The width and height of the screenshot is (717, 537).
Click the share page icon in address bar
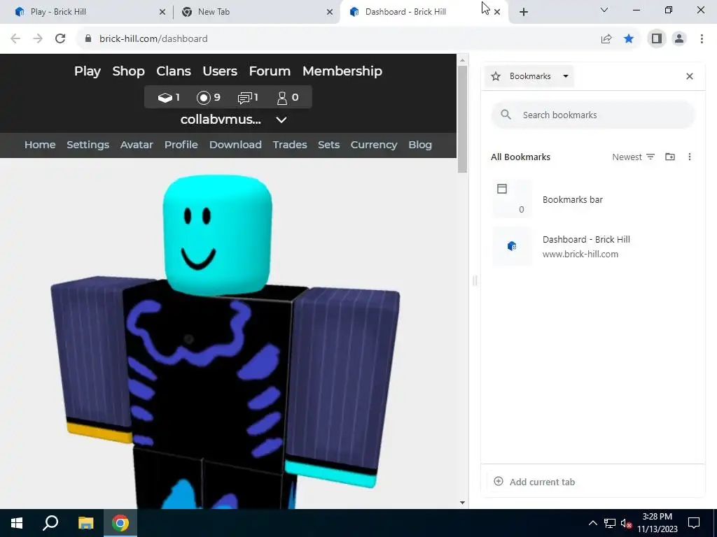coord(606,38)
